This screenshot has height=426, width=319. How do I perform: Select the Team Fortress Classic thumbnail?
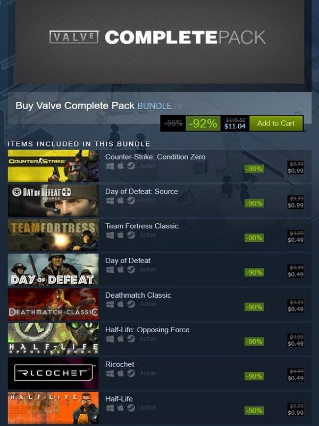(53, 235)
